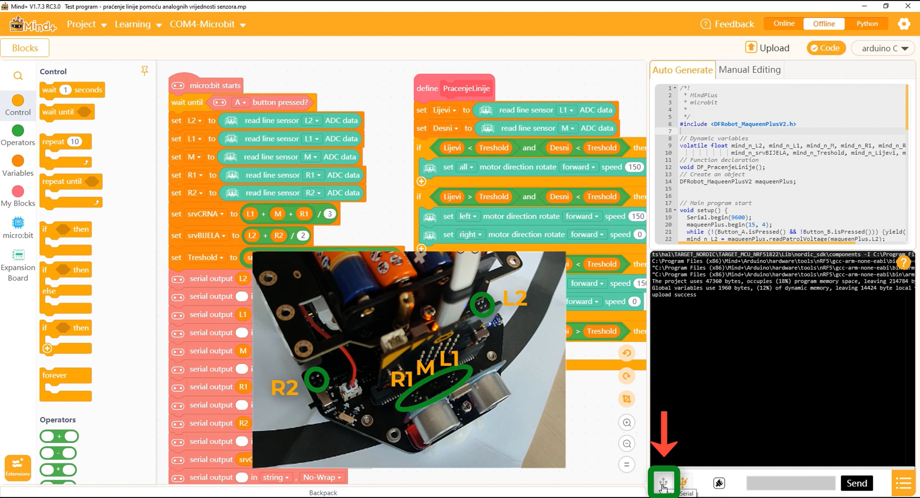Open the arduino C language dropdown
This screenshot has height=498, width=920.
(883, 48)
